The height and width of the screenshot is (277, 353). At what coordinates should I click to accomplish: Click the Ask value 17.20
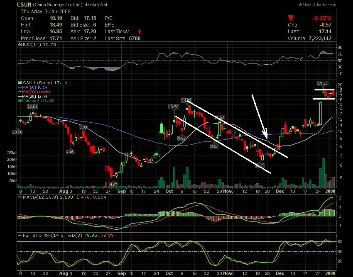[x=90, y=32]
